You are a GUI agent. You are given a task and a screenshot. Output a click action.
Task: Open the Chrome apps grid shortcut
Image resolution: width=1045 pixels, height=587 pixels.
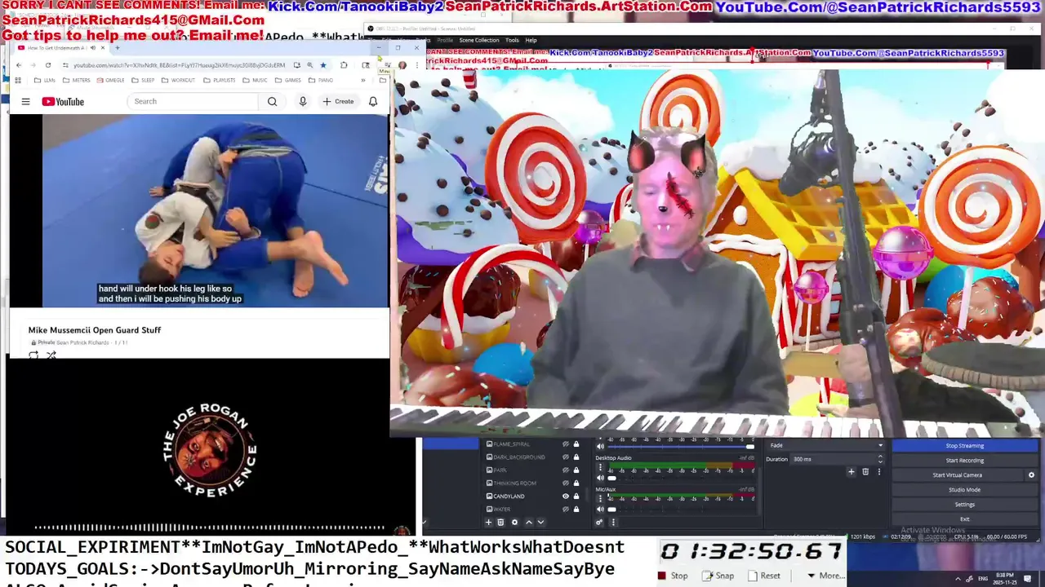[18, 80]
